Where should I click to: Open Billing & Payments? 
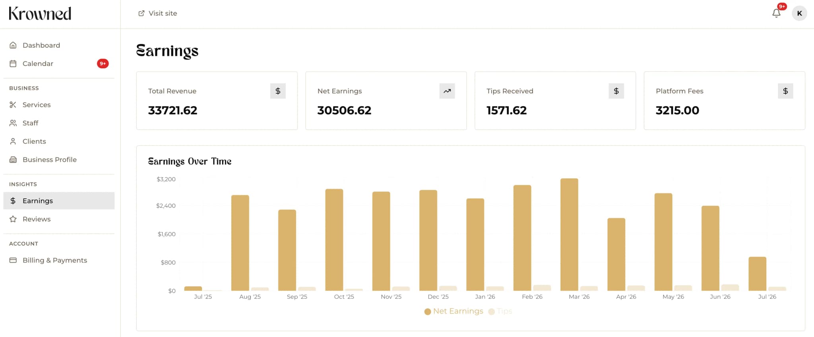[59, 260]
